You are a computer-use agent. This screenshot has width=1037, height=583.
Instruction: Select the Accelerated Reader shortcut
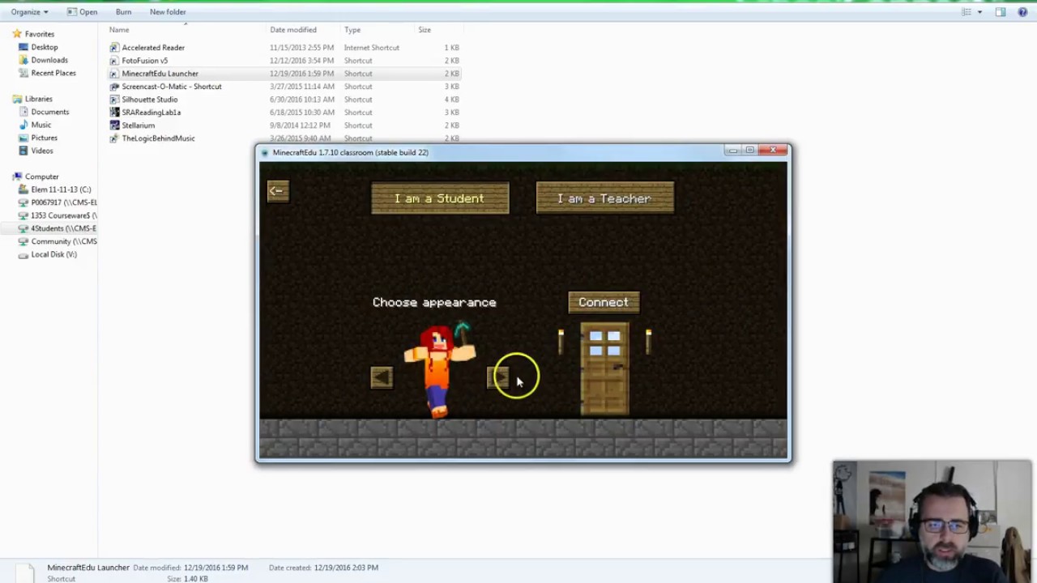point(153,48)
